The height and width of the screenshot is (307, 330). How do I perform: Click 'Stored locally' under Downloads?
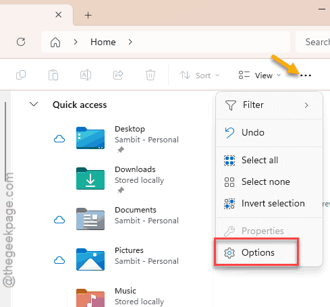(x=139, y=180)
